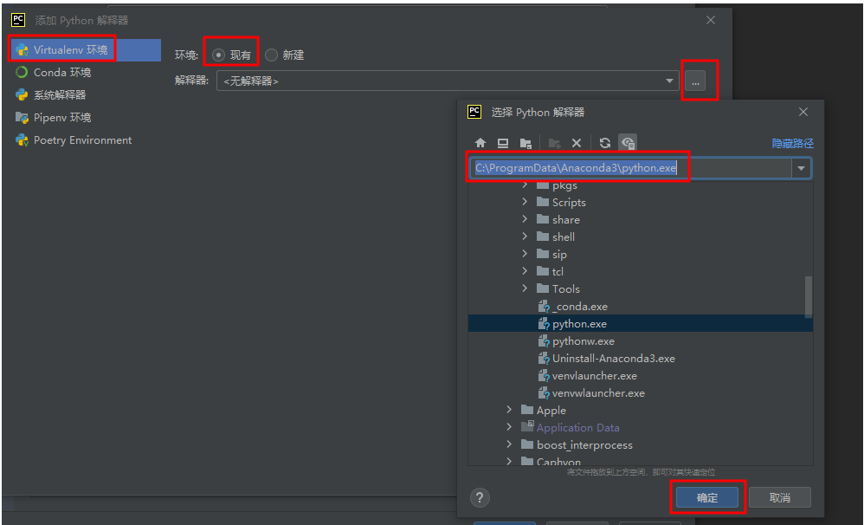This screenshot has width=864, height=525.
Task: Click the 隐藏路径 link
Action: point(792,144)
